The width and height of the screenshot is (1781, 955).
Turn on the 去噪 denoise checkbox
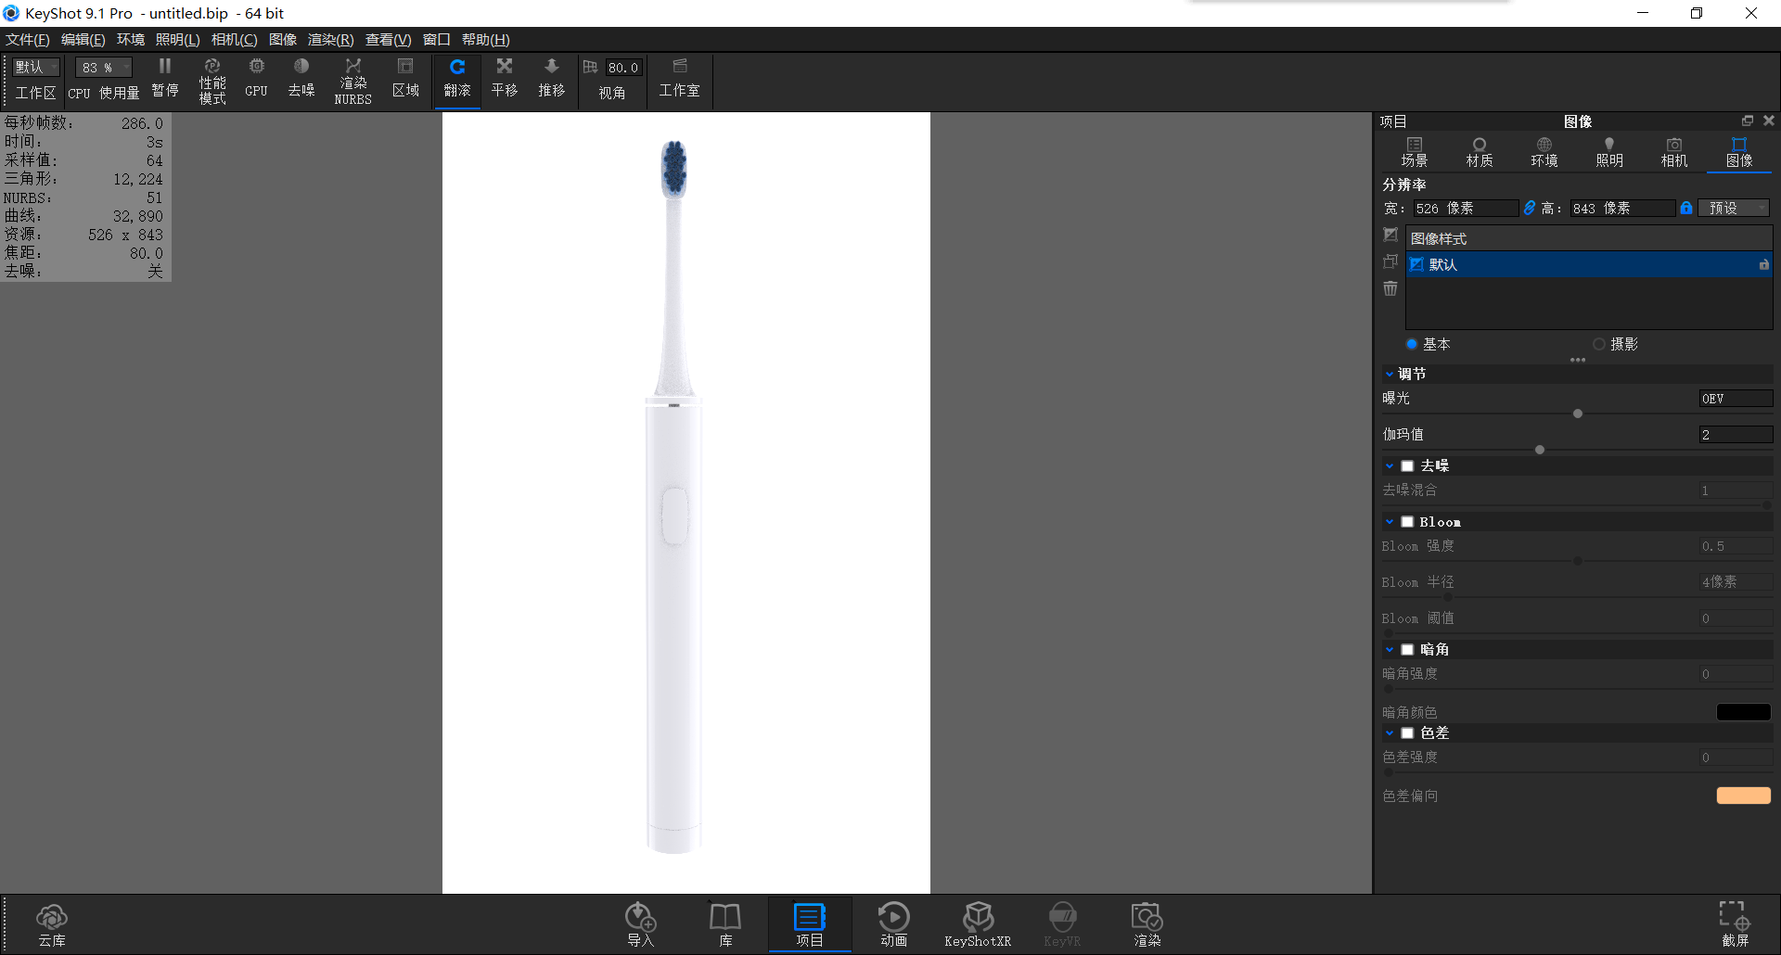pyautogui.click(x=1408, y=465)
